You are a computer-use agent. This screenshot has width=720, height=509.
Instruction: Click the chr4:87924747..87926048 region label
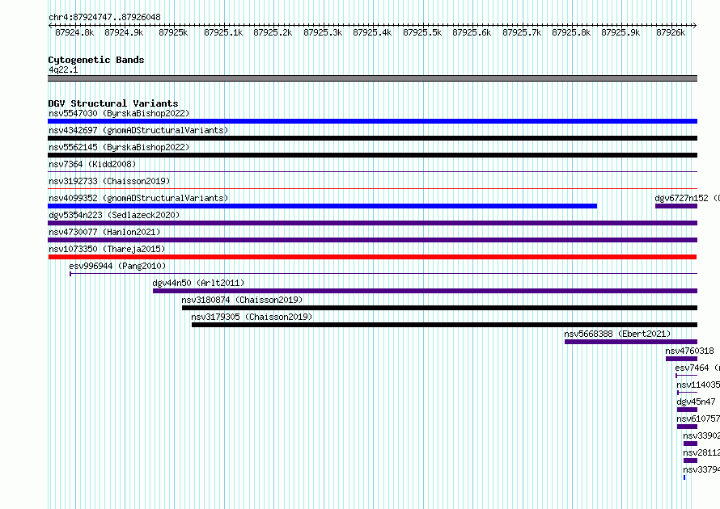[104, 17]
